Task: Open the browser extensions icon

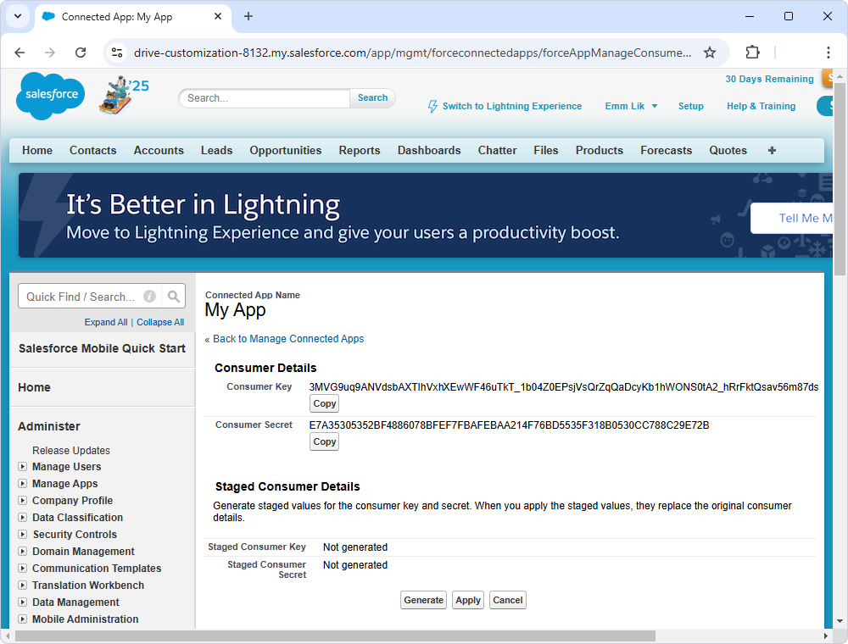Action: [752, 52]
